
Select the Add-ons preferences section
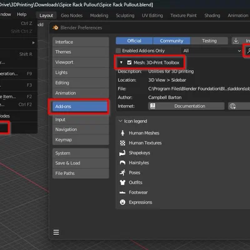coord(80,106)
